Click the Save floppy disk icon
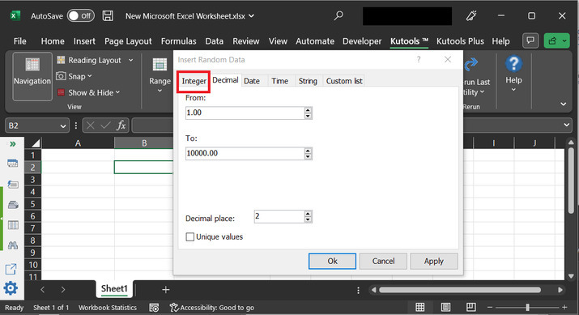Viewport: 579px width, 315px height. [x=108, y=16]
